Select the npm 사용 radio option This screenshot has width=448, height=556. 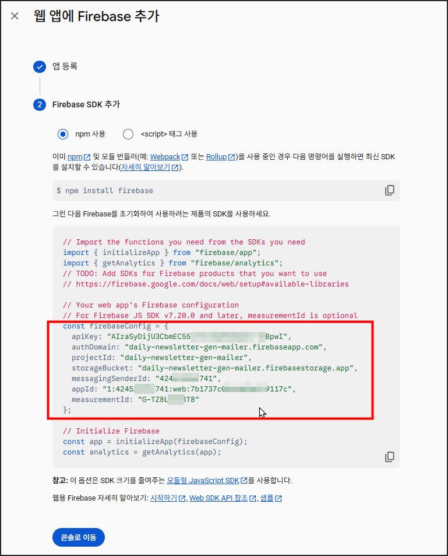[63, 134]
